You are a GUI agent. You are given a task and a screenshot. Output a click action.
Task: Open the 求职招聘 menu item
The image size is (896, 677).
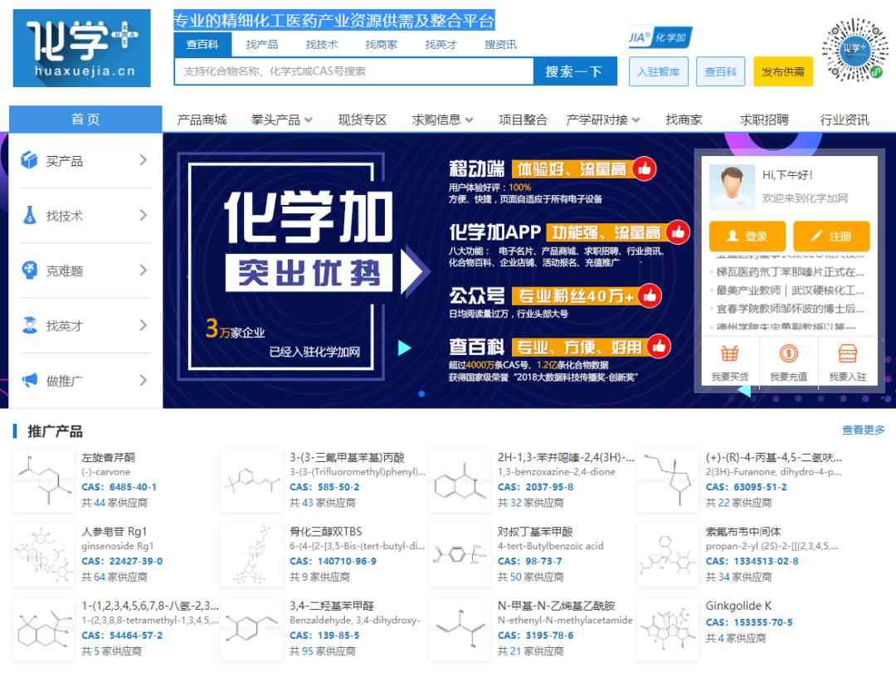[x=764, y=120]
